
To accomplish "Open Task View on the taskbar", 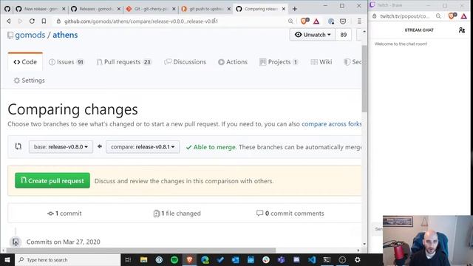I will 128,259.
